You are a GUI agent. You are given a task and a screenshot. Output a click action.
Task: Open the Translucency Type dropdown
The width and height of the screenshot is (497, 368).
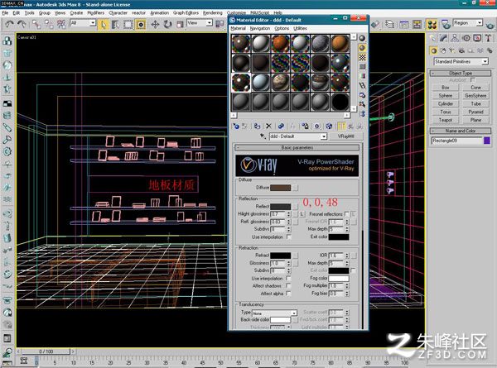(274, 313)
